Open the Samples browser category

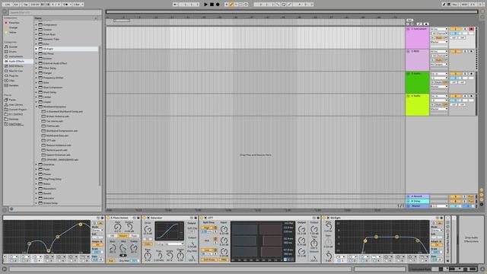[14, 85]
